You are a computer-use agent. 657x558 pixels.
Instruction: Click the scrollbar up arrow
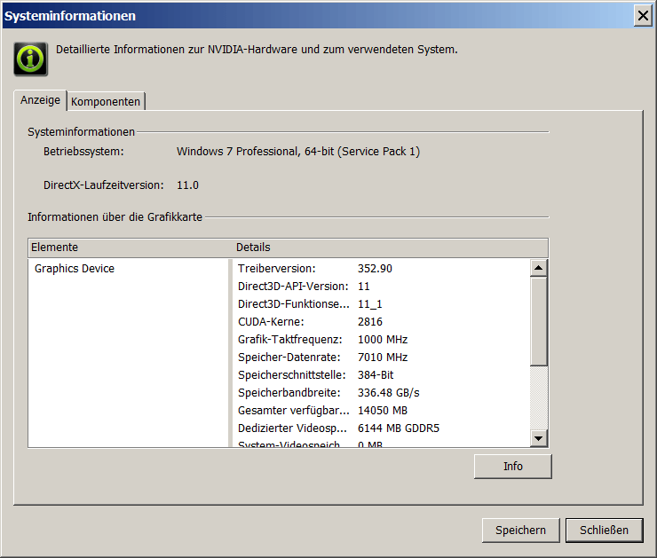(x=538, y=268)
